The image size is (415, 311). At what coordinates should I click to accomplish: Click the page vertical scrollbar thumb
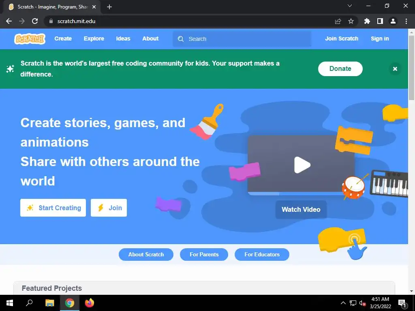411,67
